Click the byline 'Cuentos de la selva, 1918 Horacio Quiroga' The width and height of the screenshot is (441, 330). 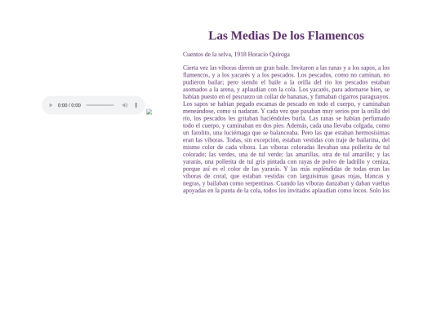236,55
